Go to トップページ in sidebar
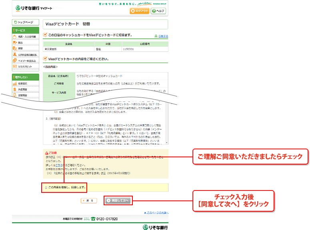Screen dimensions: 310x230 [x=26, y=22]
